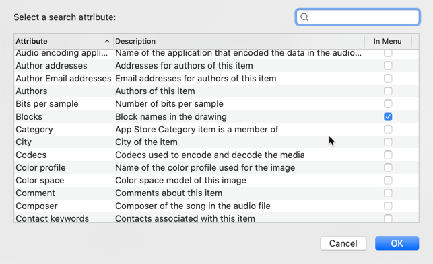
Task: Toggle In Menu for Bits per sample
Action: pyautogui.click(x=388, y=104)
